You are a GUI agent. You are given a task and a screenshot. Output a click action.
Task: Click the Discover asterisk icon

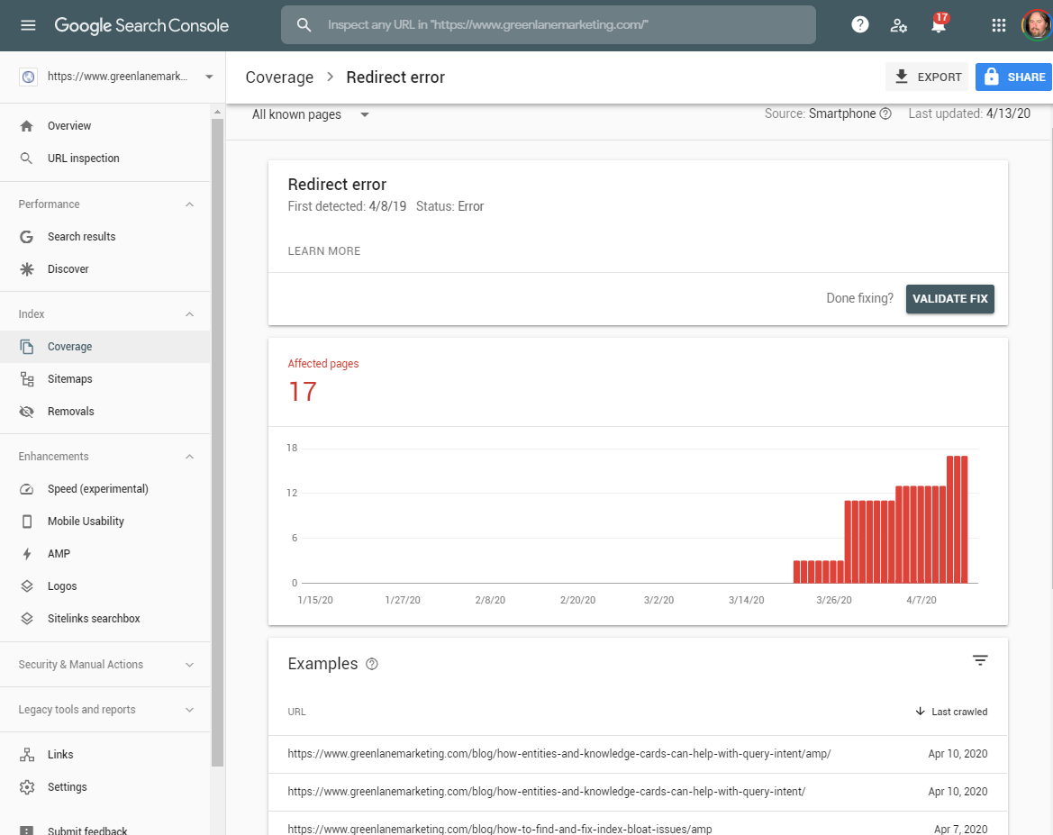tap(26, 268)
